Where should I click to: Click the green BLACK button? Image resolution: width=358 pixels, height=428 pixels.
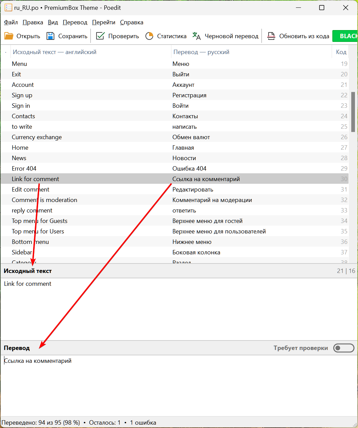tap(346, 36)
